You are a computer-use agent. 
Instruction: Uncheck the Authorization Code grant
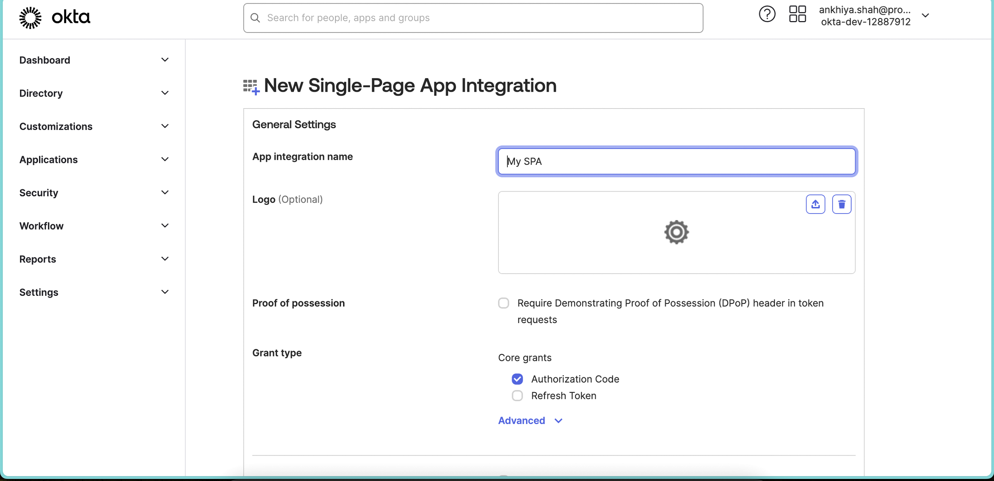pos(517,379)
